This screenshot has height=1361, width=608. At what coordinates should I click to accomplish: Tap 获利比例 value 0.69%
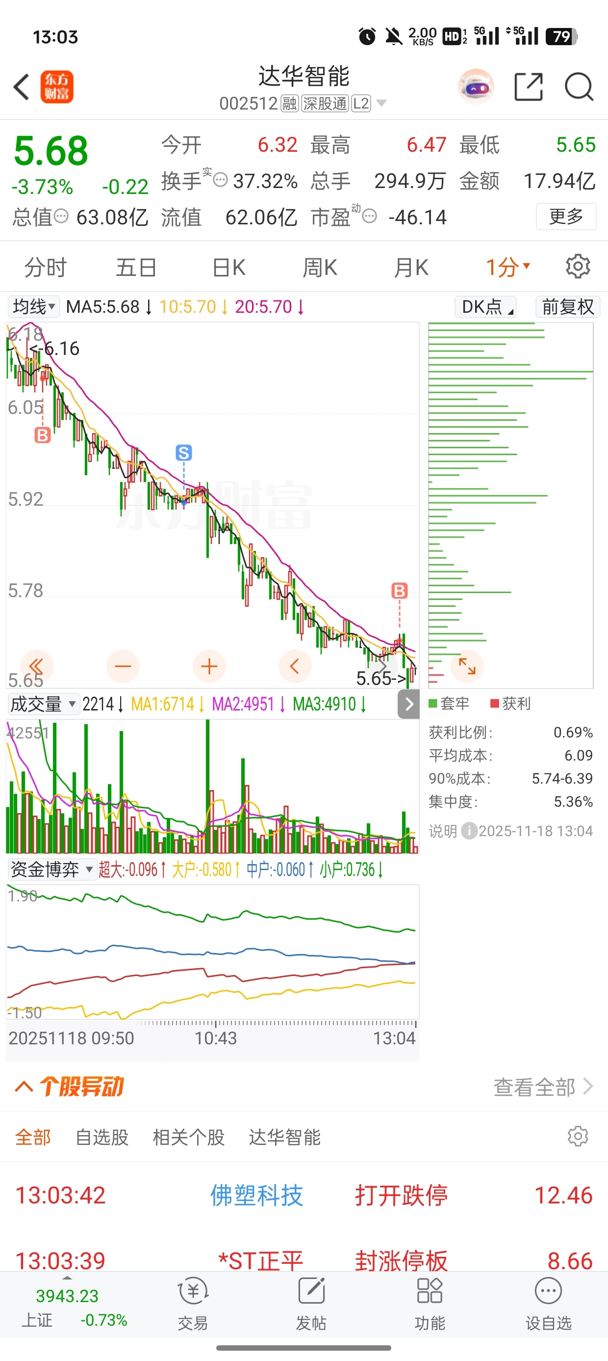point(573,732)
